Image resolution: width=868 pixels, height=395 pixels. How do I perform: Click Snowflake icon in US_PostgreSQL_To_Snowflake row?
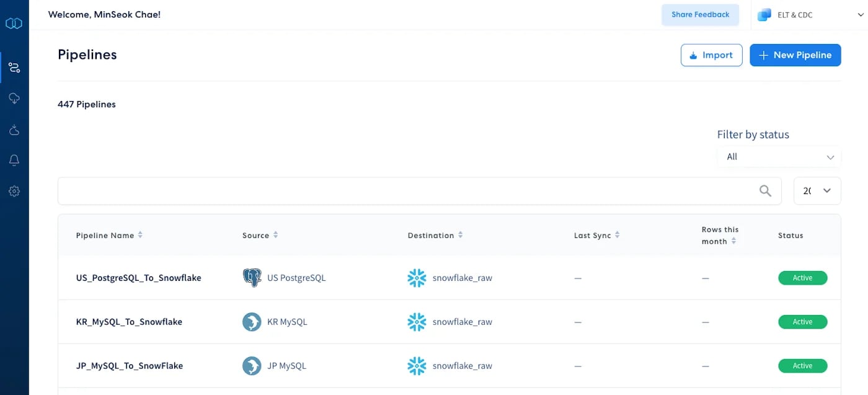coord(417,278)
